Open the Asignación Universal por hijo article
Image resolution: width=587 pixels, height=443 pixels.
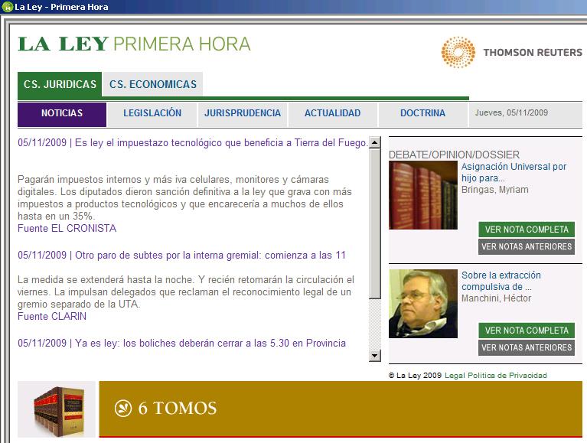coord(514,172)
